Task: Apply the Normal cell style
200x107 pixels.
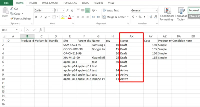Action: 194,10
